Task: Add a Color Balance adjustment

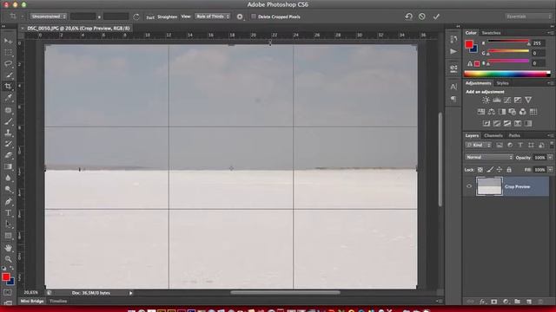Action: tap(492, 112)
